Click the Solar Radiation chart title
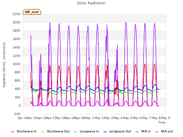The width and height of the screenshot is (183, 137). 91,3
